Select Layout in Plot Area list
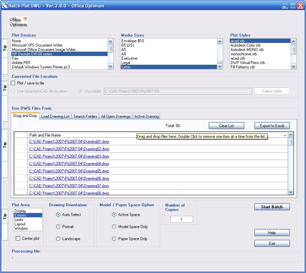 28,224
